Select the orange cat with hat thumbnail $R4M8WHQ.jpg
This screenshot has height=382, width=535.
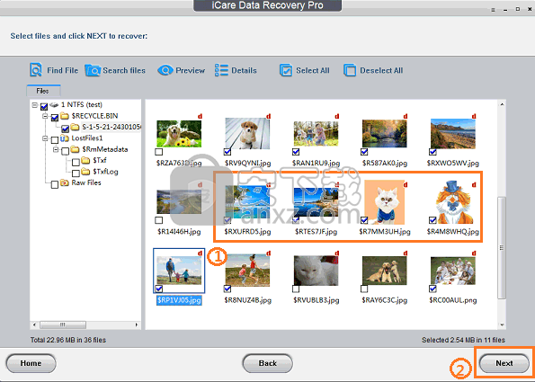tap(453, 202)
